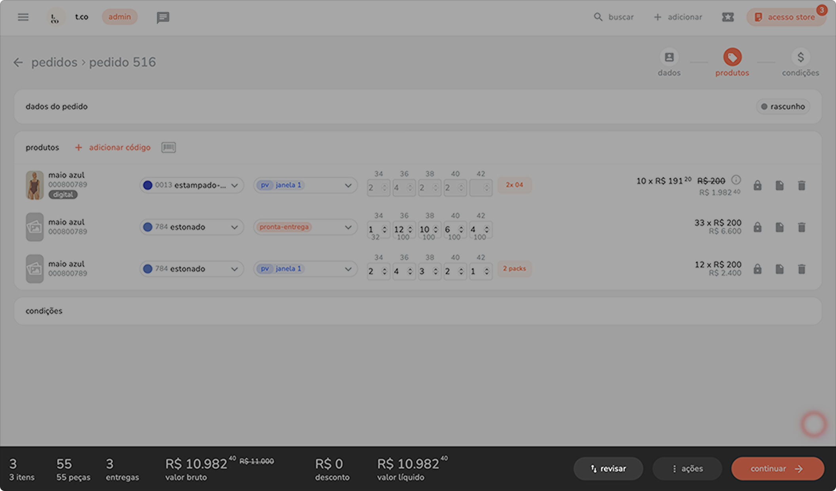Toggle lock on 2 packs row

(757, 269)
